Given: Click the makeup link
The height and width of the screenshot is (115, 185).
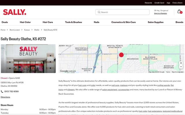Looking at the screenshot, I should click(124, 85).
